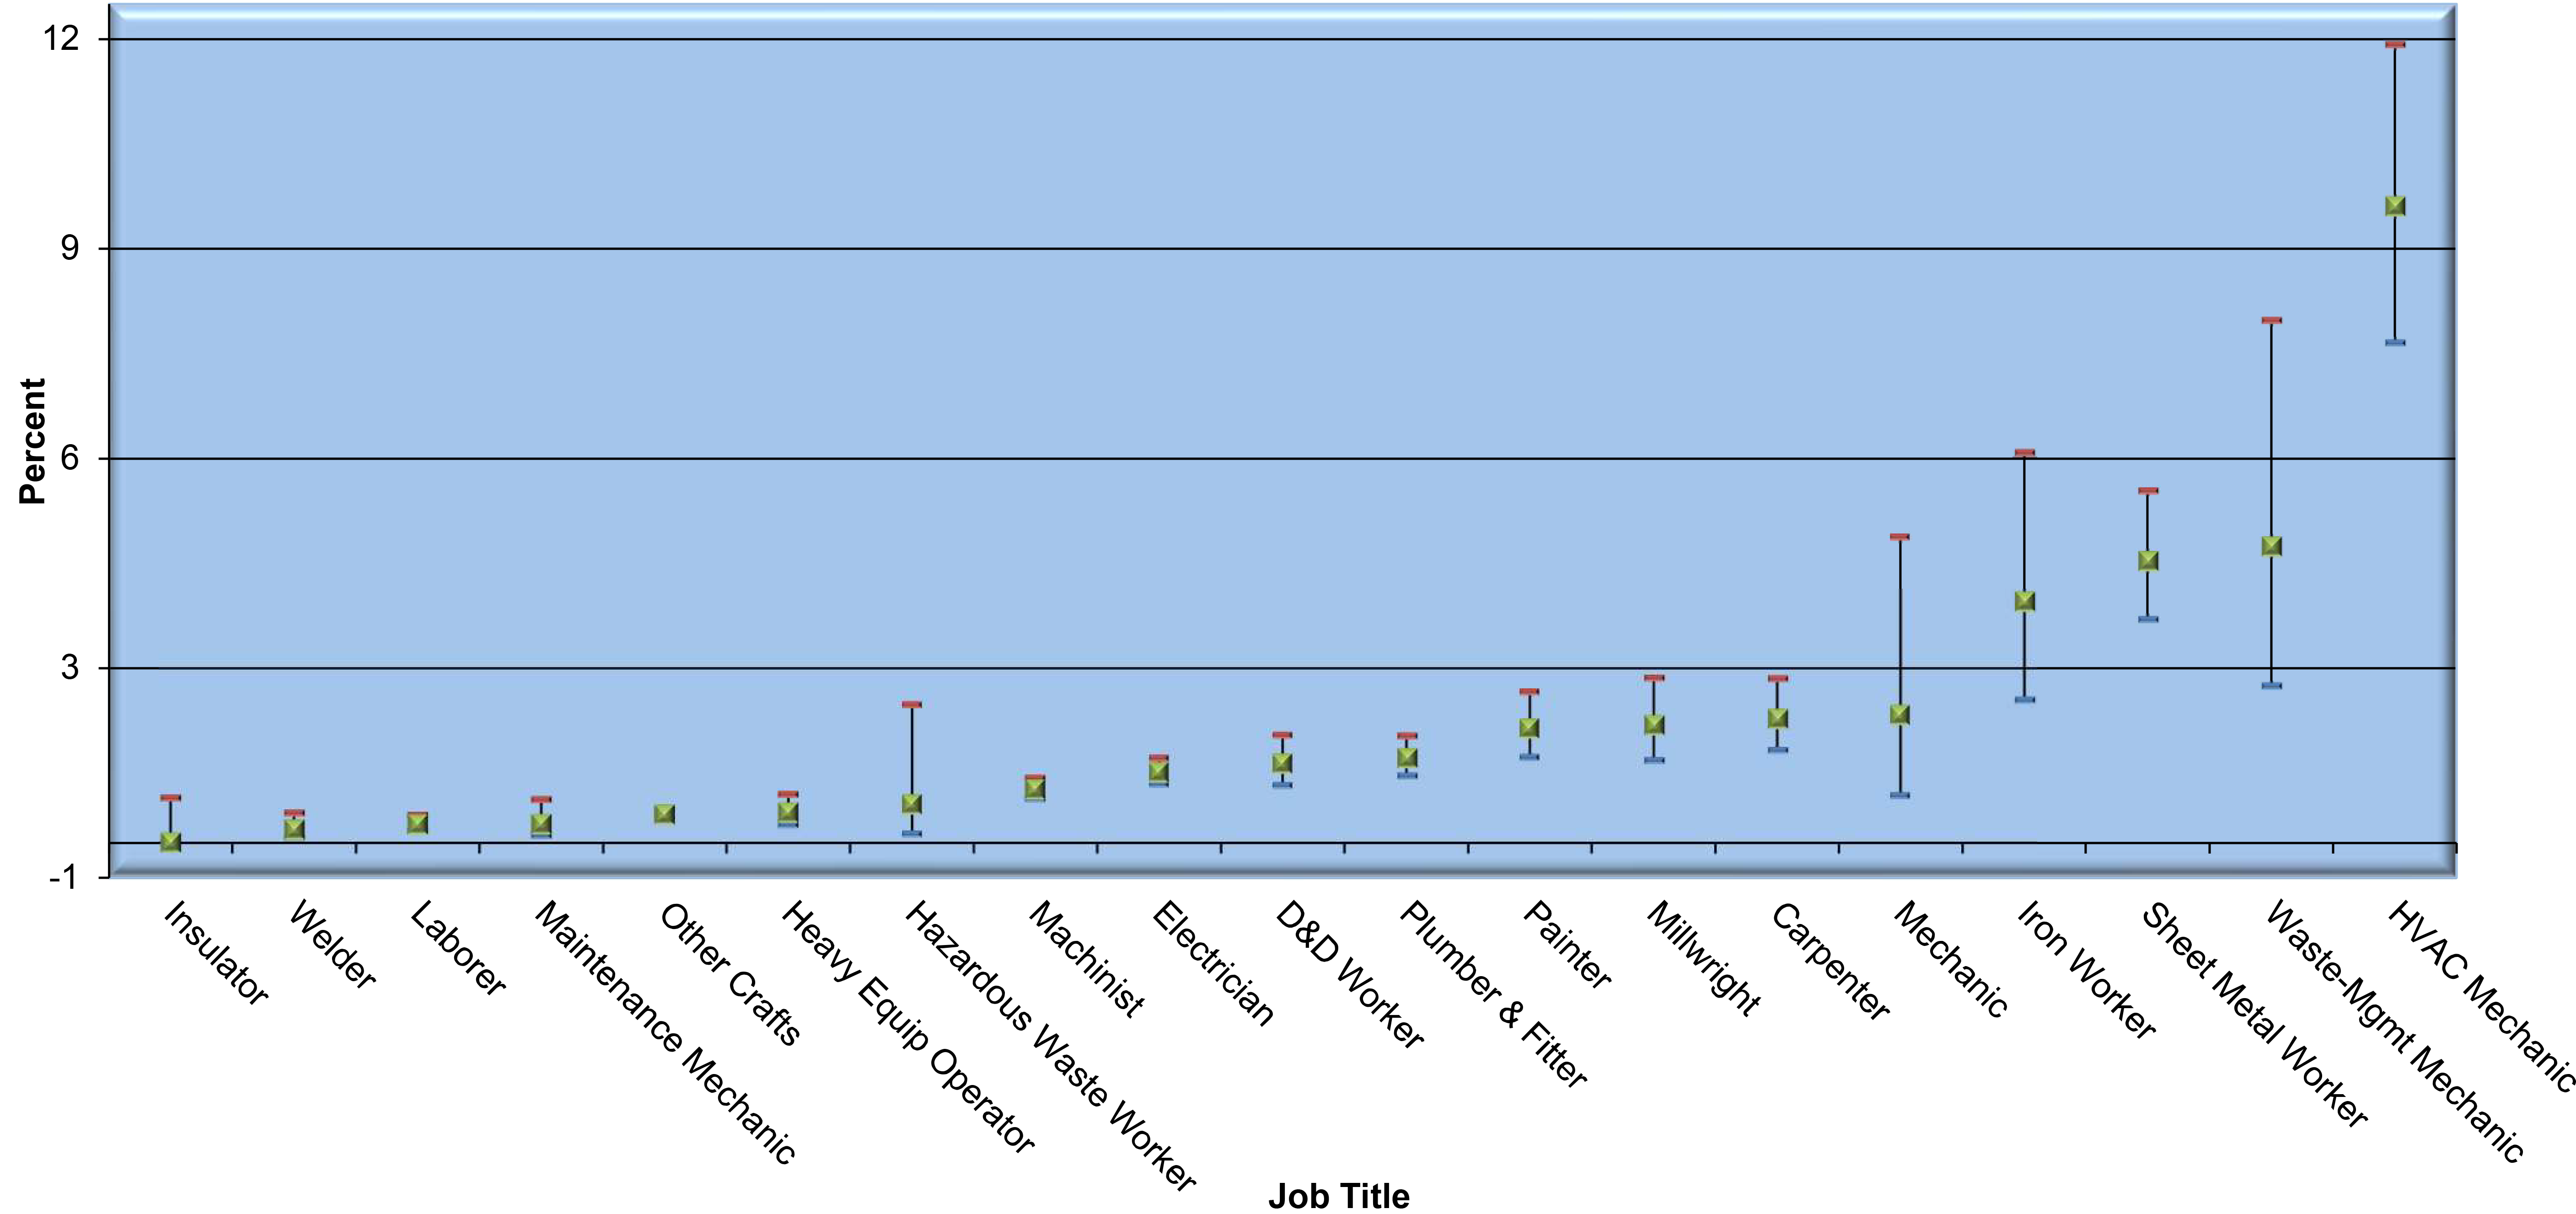The height and width of the screenshot is (1214, 2576).
Task: Click Iron Worker lower error bar cap
Action: click(x=2025, y=699)
